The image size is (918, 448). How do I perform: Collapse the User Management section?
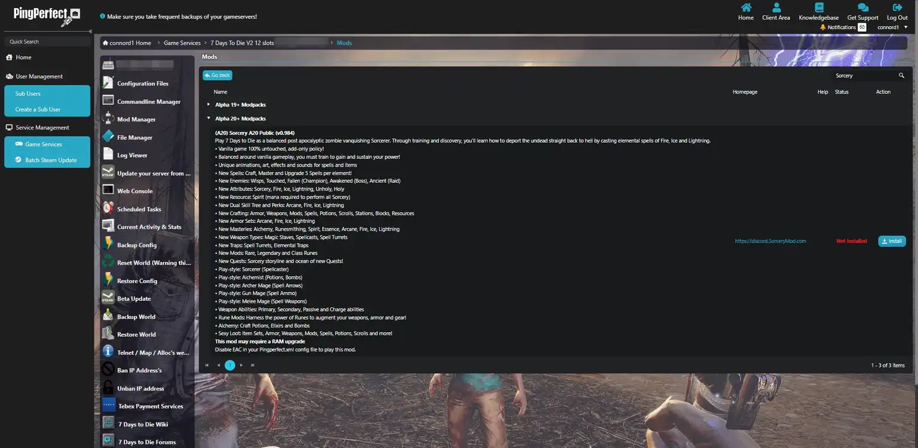[x=39, y=76]
